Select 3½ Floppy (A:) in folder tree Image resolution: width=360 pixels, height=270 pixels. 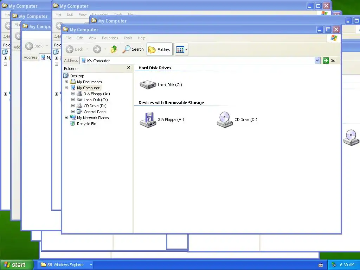(97, 94)
